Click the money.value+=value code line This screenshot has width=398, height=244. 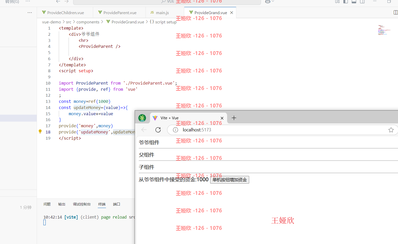91,114
